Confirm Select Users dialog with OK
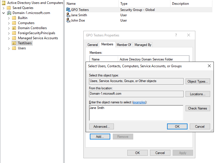 177,127
